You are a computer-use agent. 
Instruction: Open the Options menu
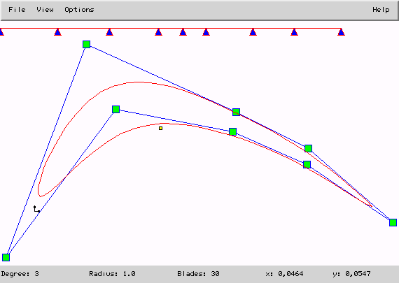(79, 10)
